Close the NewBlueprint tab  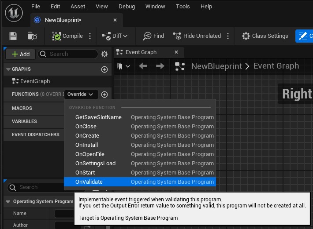click(x=115, y=20)
